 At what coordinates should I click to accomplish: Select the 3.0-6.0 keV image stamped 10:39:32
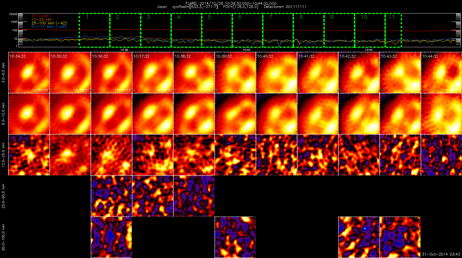(x=235, y=72)
